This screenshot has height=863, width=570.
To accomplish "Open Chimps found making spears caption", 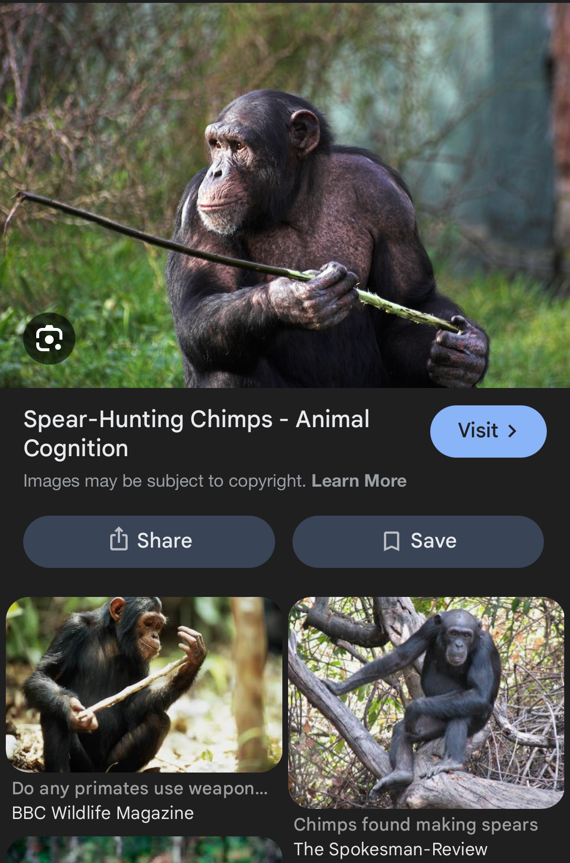I will [416, 824].
